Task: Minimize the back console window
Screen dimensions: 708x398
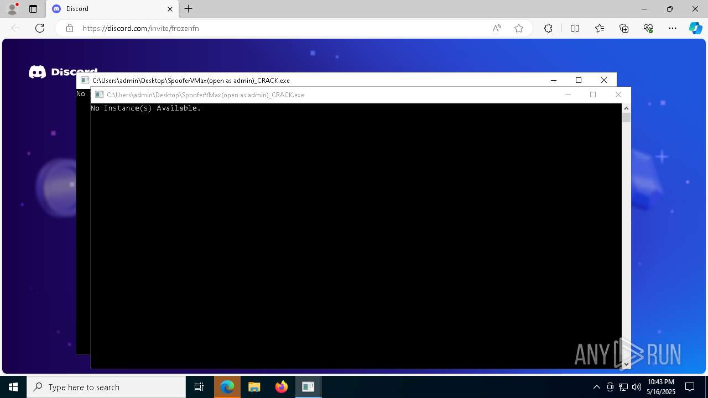Action: 553,80
